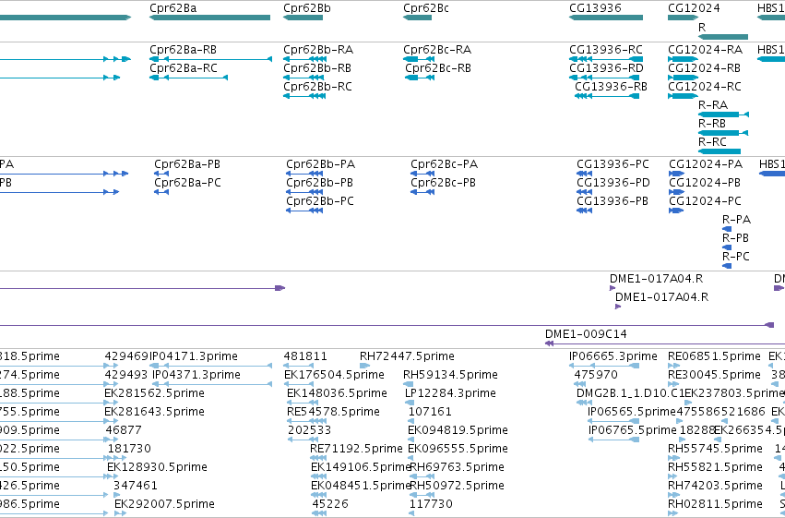Click the teal Cpr62Ba gene bar
Viewport: 785px width, 518px height.
(209, 18)
